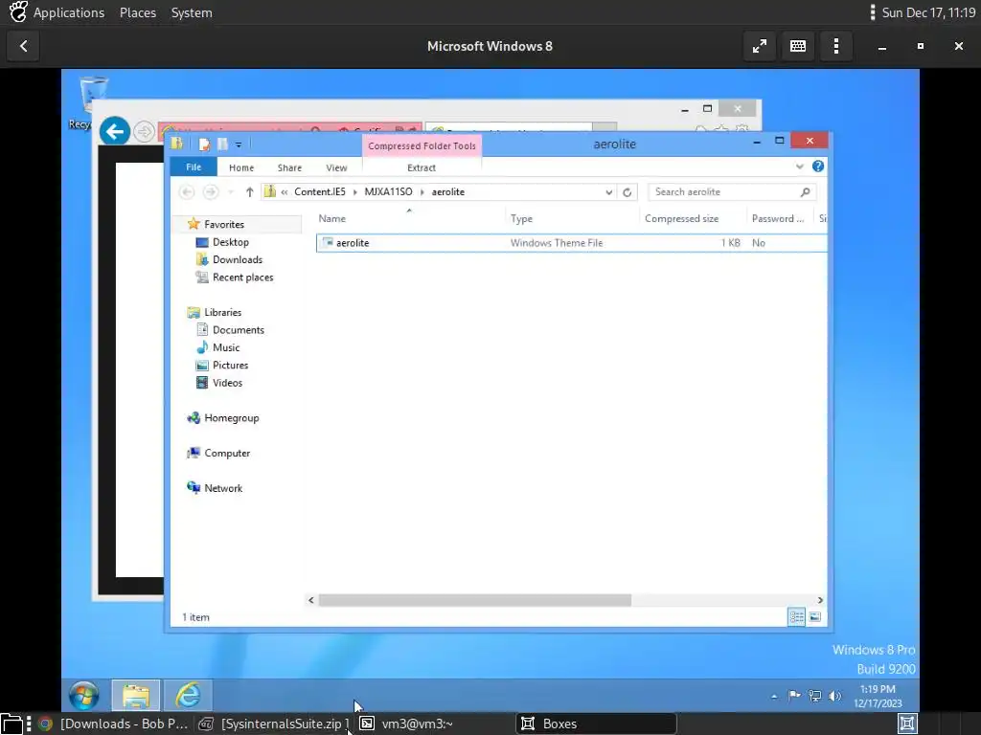Click the Explorer Forward navigation arrow

(211, 191)
